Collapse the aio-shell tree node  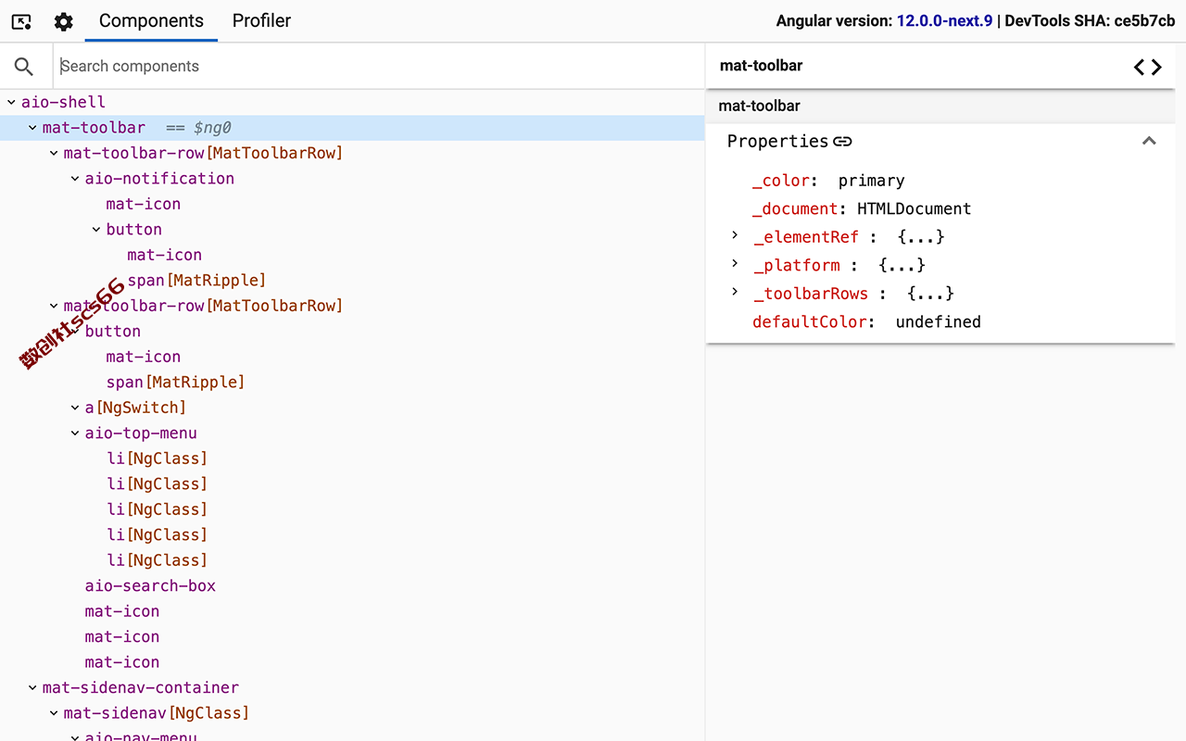tap(11, 102)
